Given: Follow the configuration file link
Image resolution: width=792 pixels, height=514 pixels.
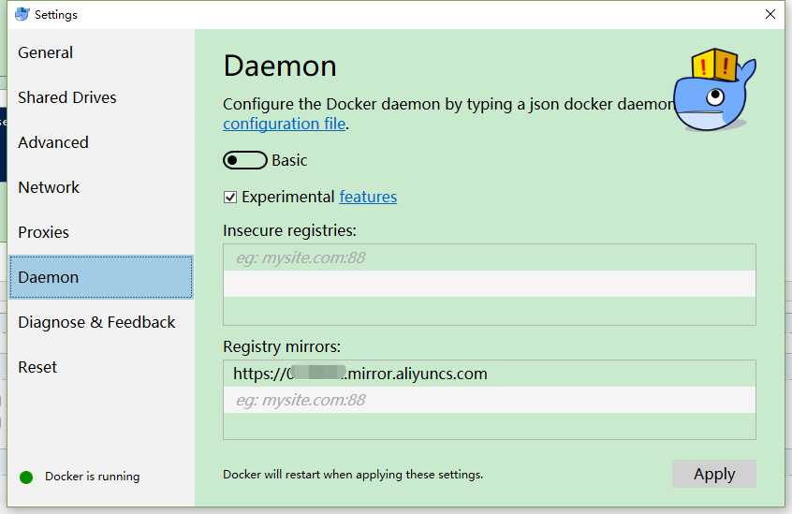Looking at the screenshot, I should (x=285, y=124).
